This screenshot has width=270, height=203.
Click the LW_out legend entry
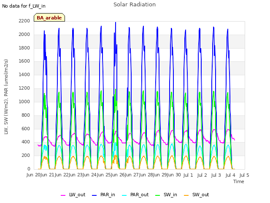[x=73, y=195]
